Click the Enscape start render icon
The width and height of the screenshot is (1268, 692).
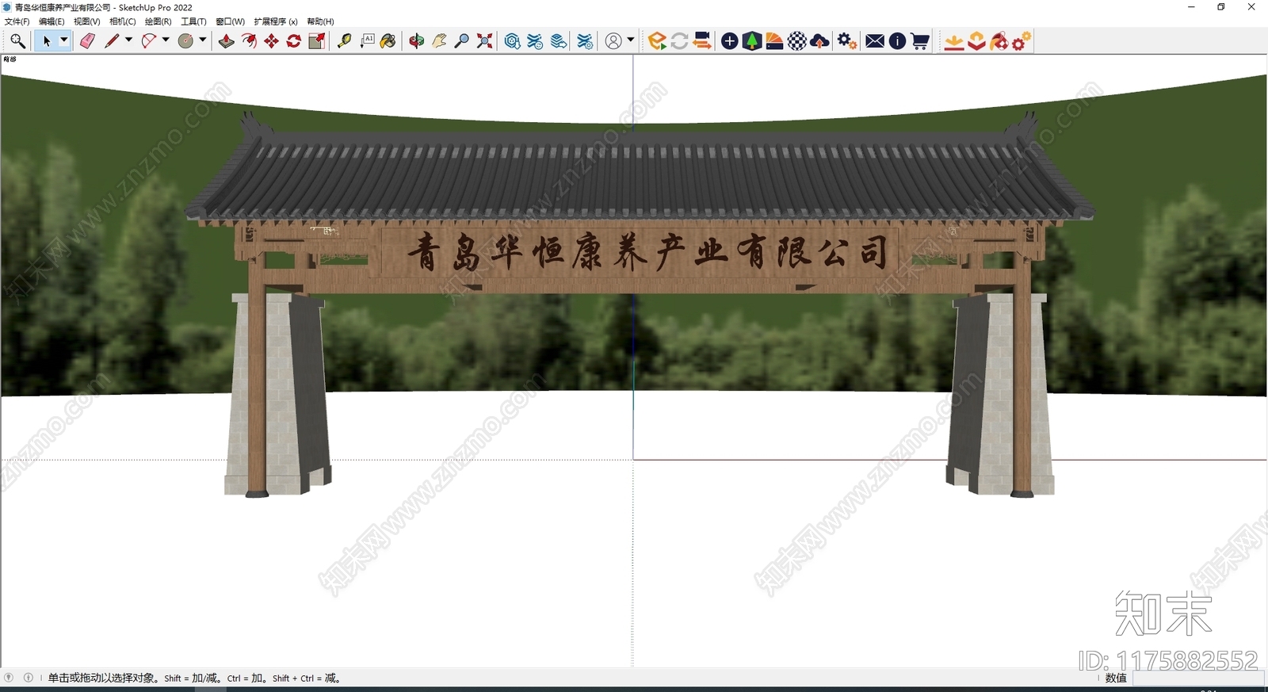pyautogui.click(x=657, y=41)
